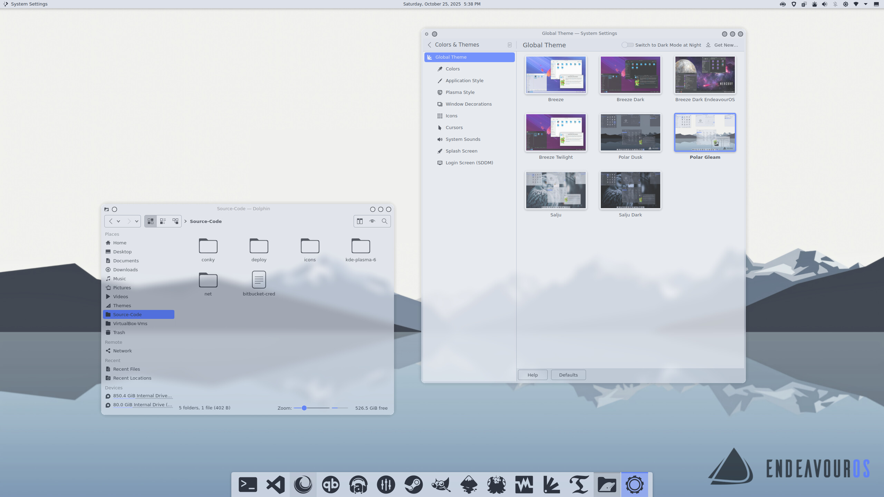The image size is (884, 497).
Task: Click the Defaults button
Action: pos(568,375)
